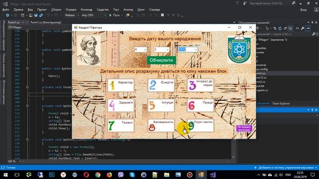Image resolution: width=319 pixels, height=179 pixels.
Task: Open the Правка menu
Action: coord(18,9)
